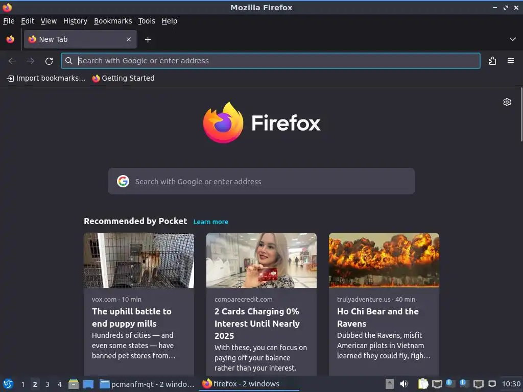Open Pocket Learn more link
The width and height of the screenshot is (523, 392).
211,222
